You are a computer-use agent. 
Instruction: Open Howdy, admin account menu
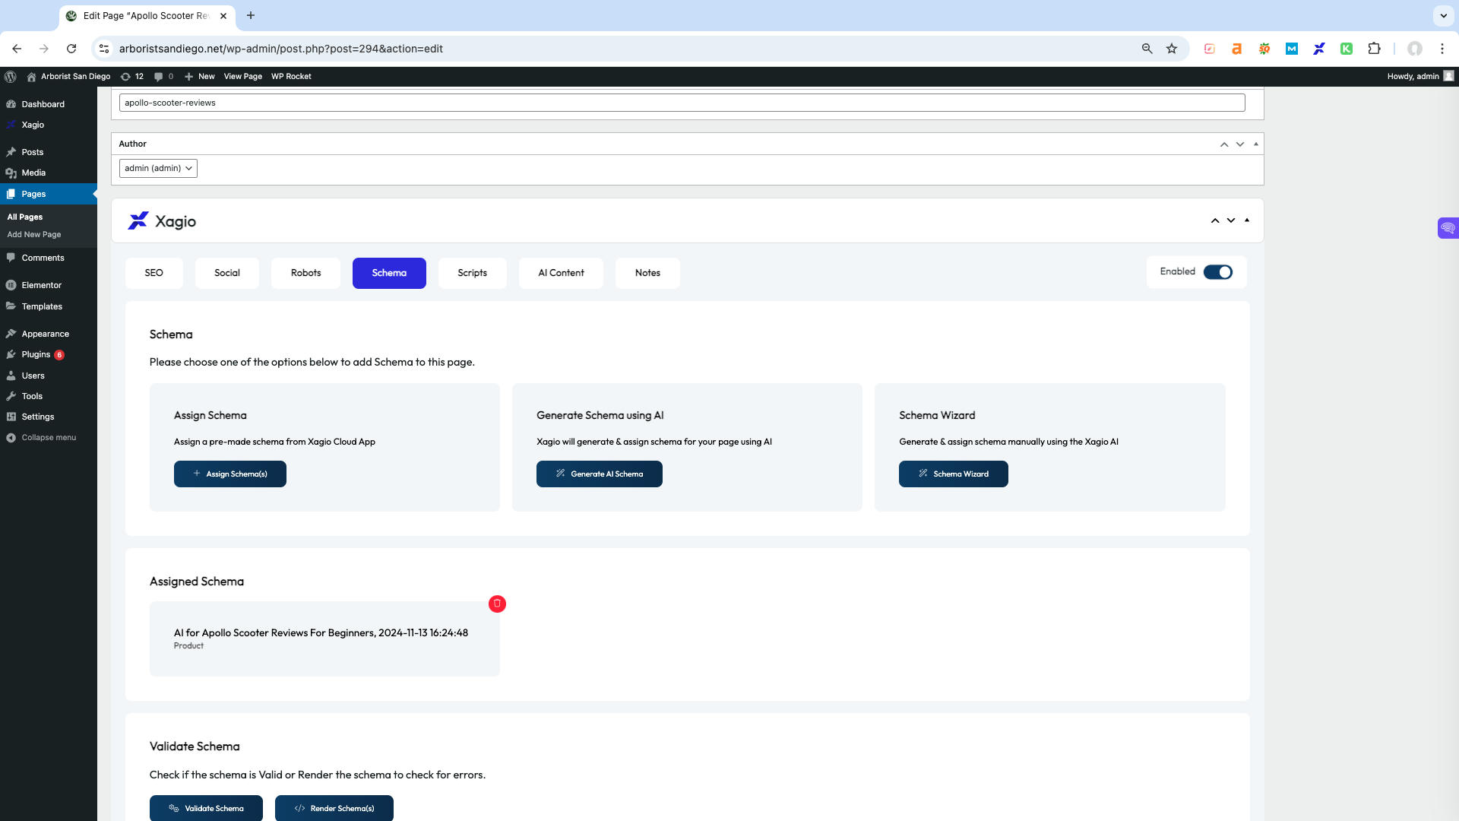coord(1420,76)
